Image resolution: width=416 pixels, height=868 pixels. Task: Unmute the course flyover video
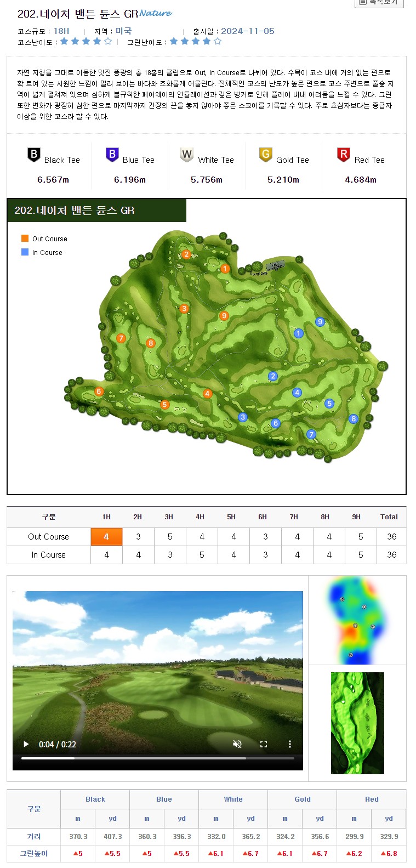tap(237, 744)
